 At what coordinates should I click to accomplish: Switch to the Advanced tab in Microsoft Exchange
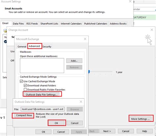pos(34,46)
